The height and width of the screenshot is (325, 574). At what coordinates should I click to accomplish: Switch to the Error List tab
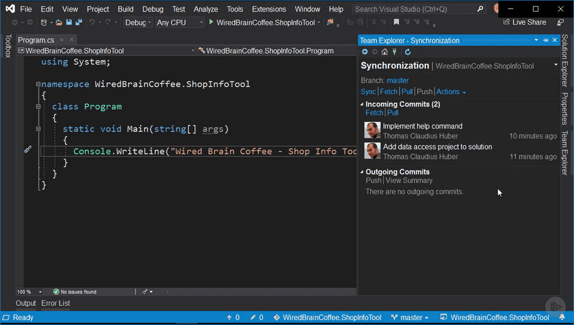pos(55,303)
